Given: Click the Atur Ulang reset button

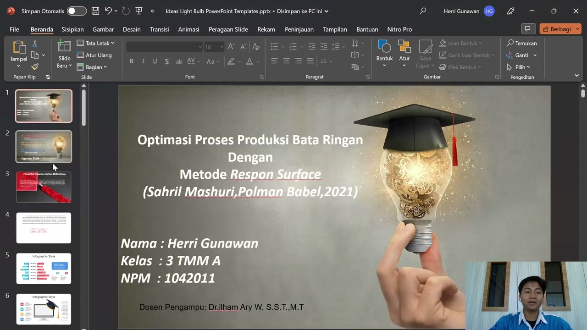Looking at the screenshot, I should 94,55.
